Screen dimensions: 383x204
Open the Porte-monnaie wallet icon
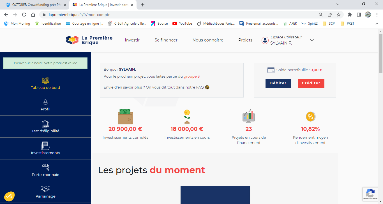point(45,168)
